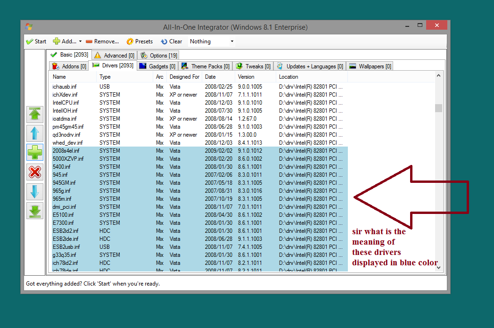This screenshot has height=328, width=494.
Task: Click the app icon in the title bar
Action: [x=29, y=27]
